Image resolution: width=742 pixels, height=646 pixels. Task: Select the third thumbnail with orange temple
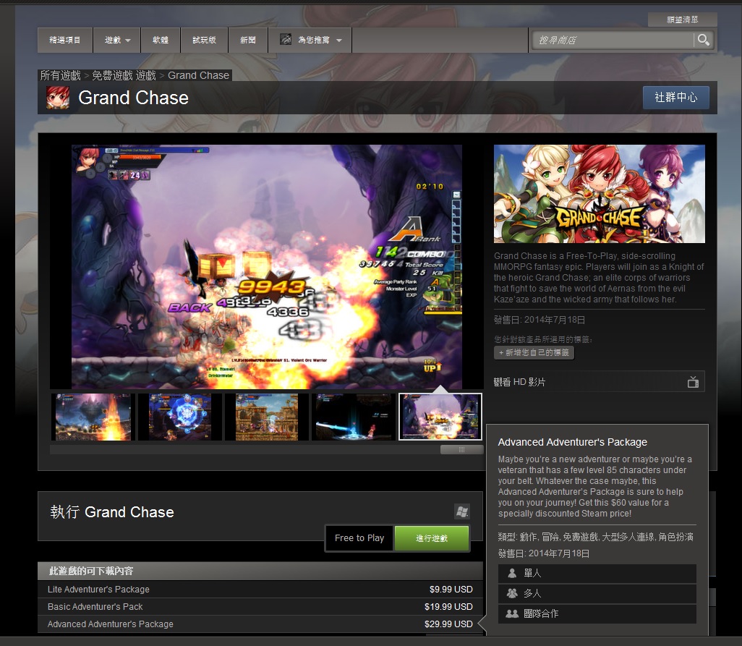266,417
